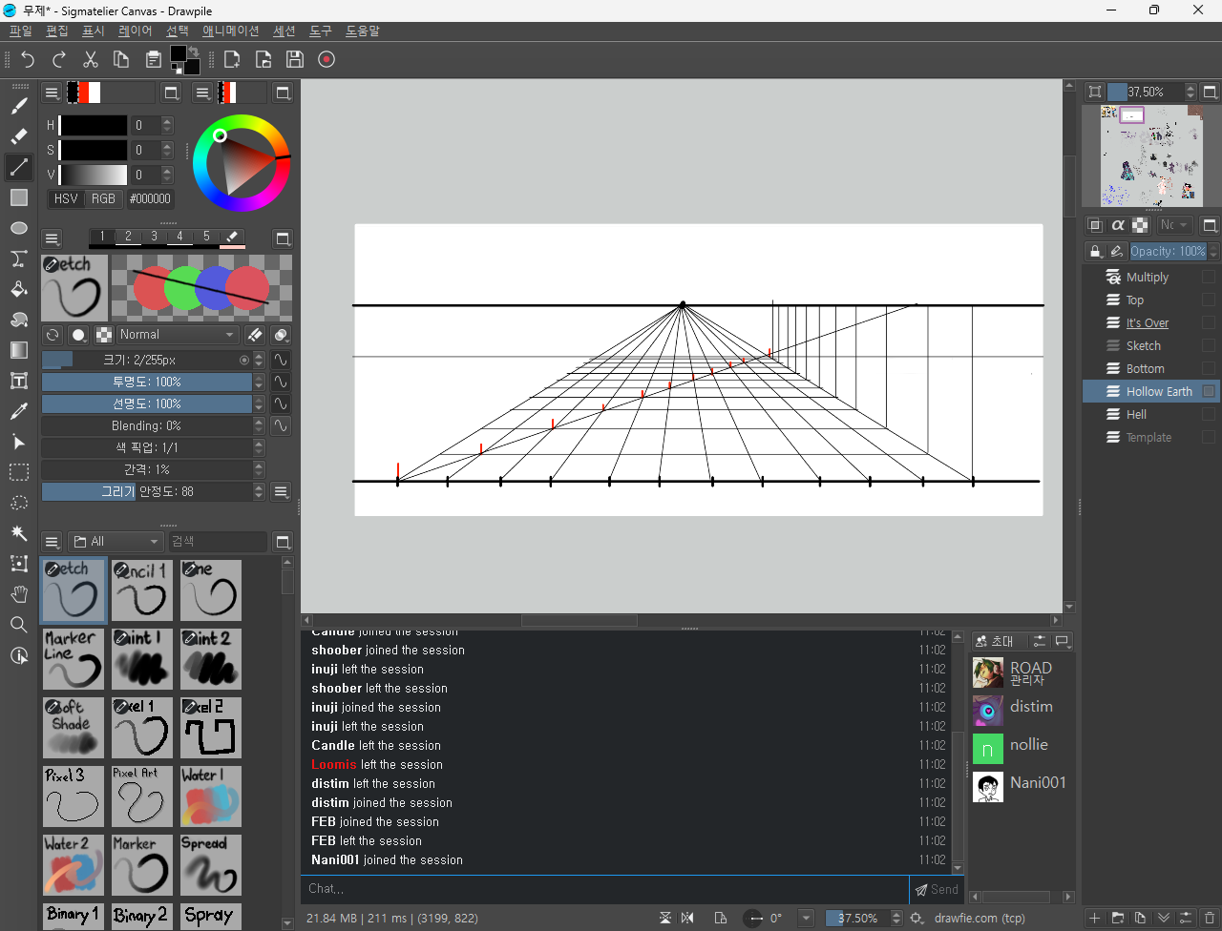Viewport: 1222px width, 931px height.
Task: Open the 파일 menu
Action: click(21, 31)
